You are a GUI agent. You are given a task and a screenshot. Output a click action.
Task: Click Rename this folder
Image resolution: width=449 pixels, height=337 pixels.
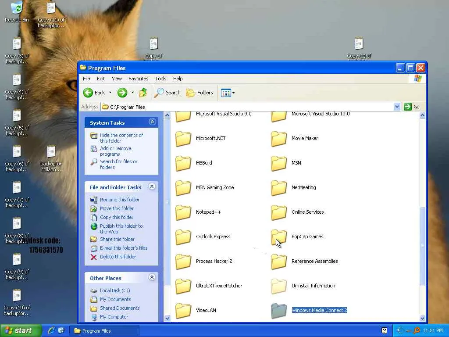(x=120, y=200)
